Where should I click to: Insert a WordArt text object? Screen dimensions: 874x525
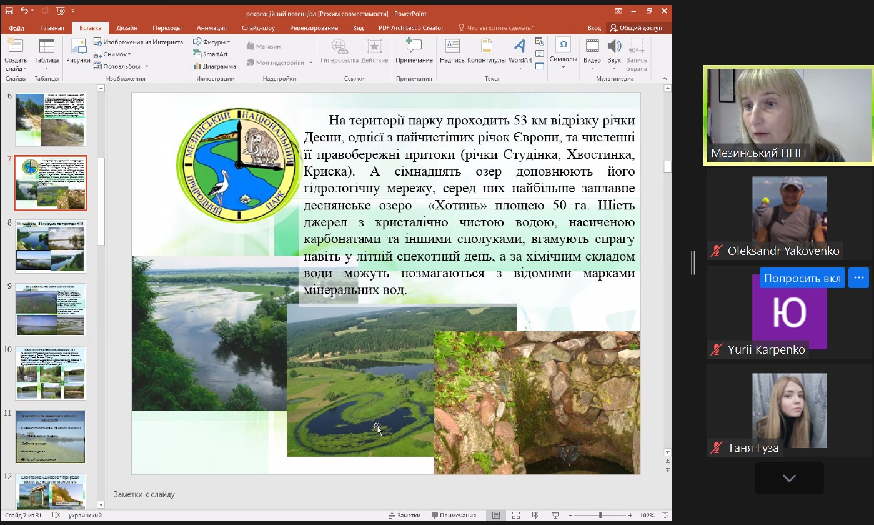point(520,51)
